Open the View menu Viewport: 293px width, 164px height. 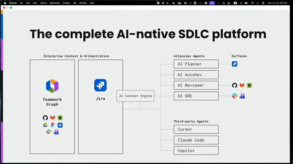tap(35, 3)
